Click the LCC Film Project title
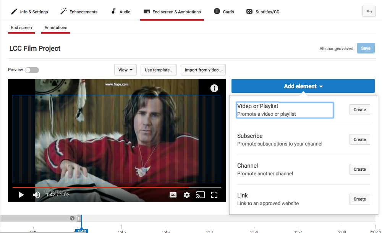Viewport: 382px width, 233px height. (x=35, y=49)
